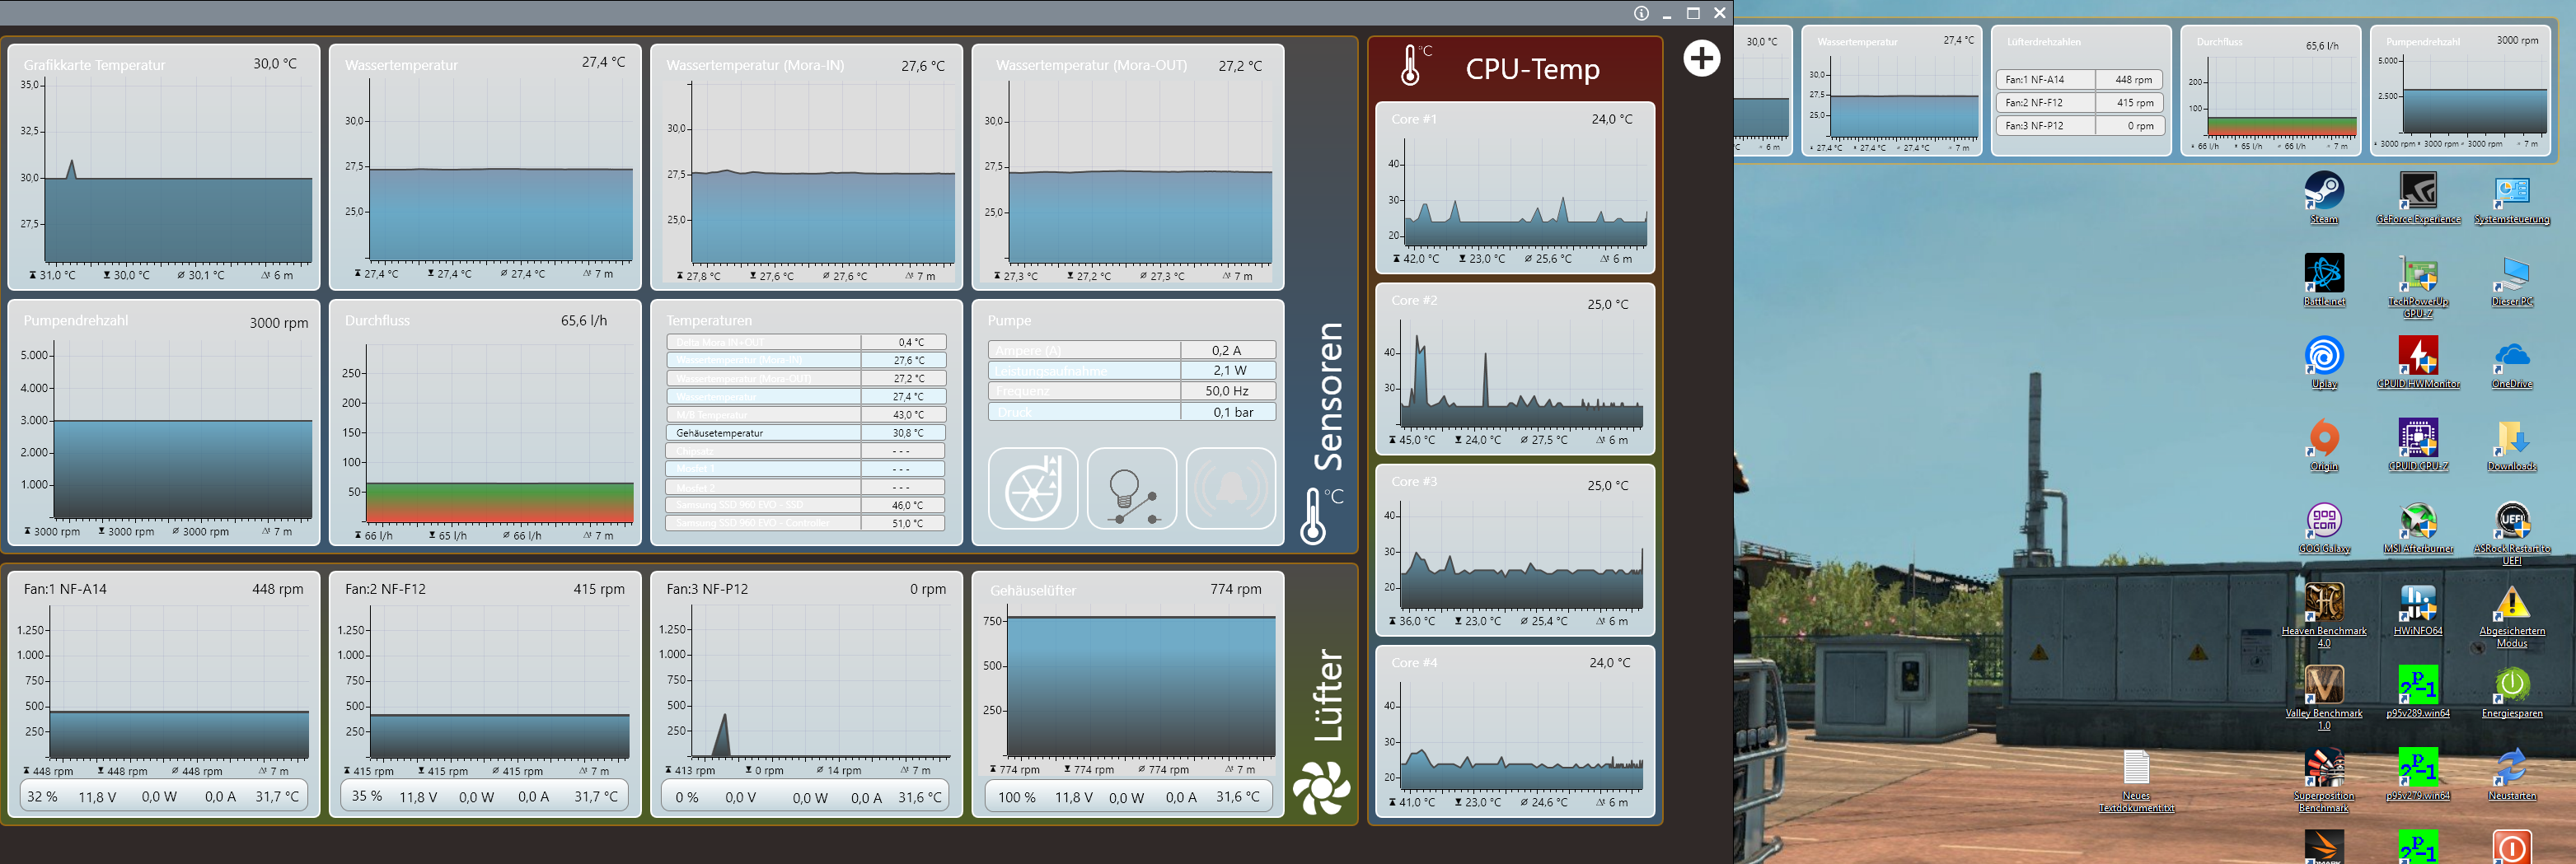Open the GOG Galaxy desktop icon
The width and height of the screenshot is (2576, 864).
[x=2323, y=522]
